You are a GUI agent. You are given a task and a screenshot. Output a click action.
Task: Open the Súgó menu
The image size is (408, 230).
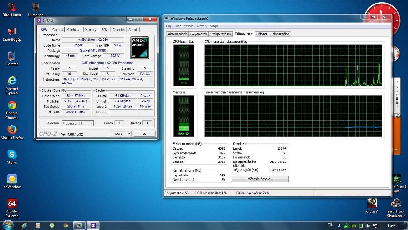click(214, 26)
